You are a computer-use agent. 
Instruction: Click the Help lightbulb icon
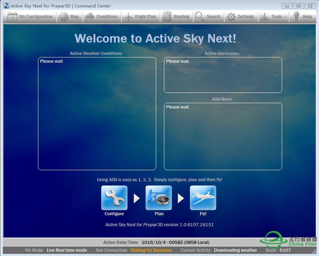tap(296, 17)
